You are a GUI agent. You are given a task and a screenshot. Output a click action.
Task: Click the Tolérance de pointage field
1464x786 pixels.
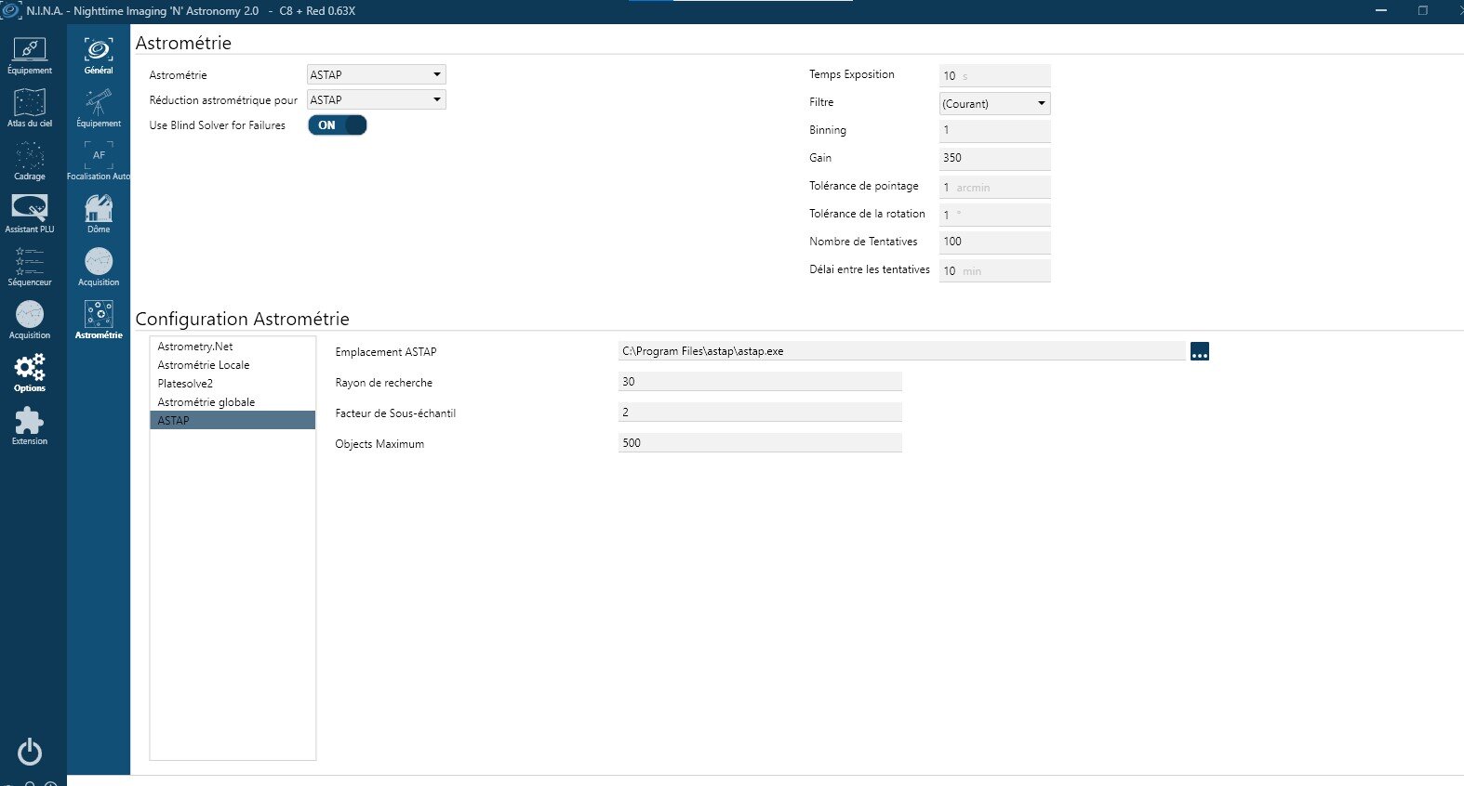pos(995,187)
